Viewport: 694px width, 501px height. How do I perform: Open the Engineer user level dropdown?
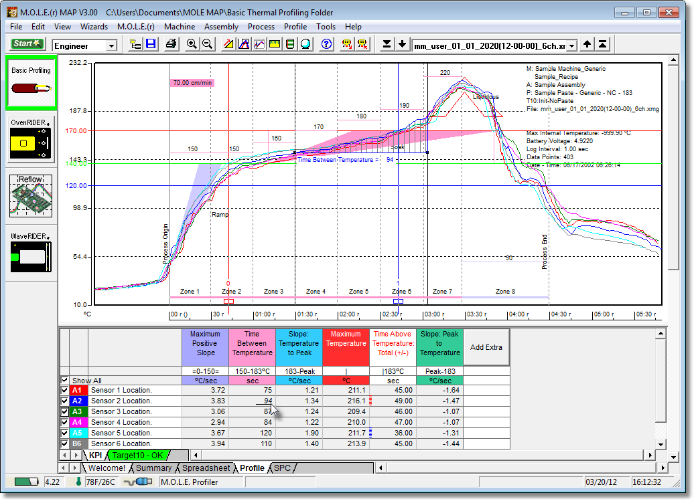(x=111, y=45)
